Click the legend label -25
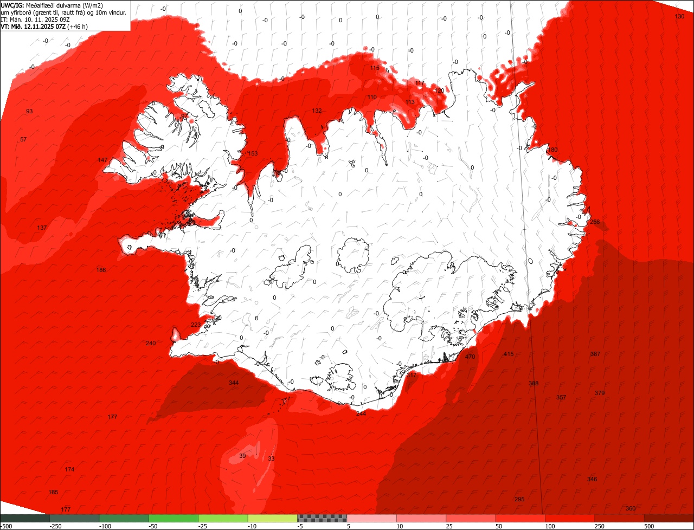This screenshot has width=694, height=530. [x=204, y=526]
